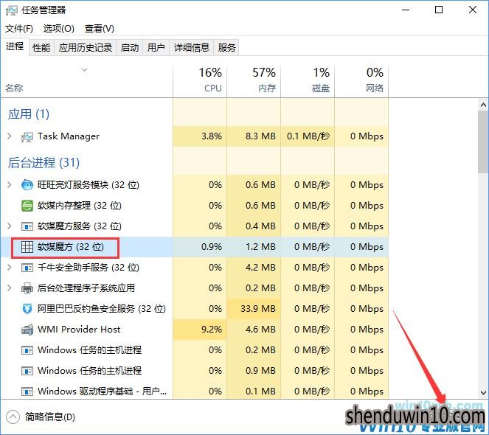
Task: Sort by the 名称 column header
Action: [x=87, y=80]
